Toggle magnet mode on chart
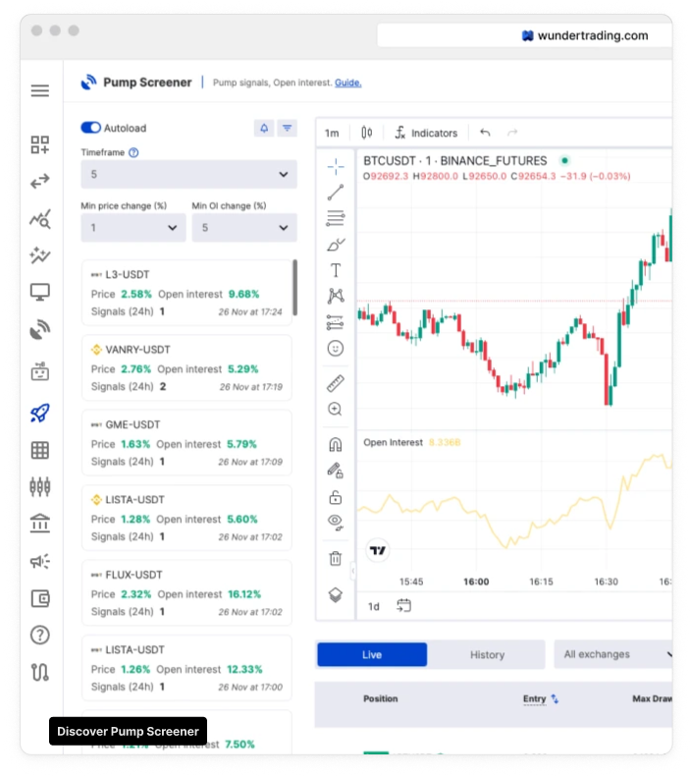 [x=336, y=445]
